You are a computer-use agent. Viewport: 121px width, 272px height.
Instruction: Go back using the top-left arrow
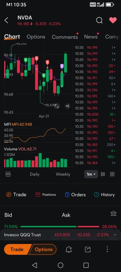coord(6,21)
